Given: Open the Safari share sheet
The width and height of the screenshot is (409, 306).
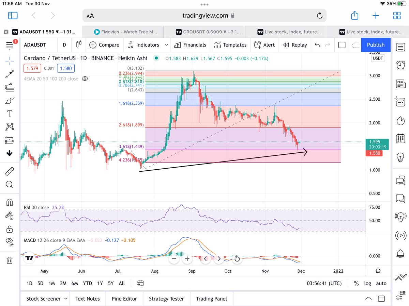Looking at the screenshot, I should [x=354, y=15].
